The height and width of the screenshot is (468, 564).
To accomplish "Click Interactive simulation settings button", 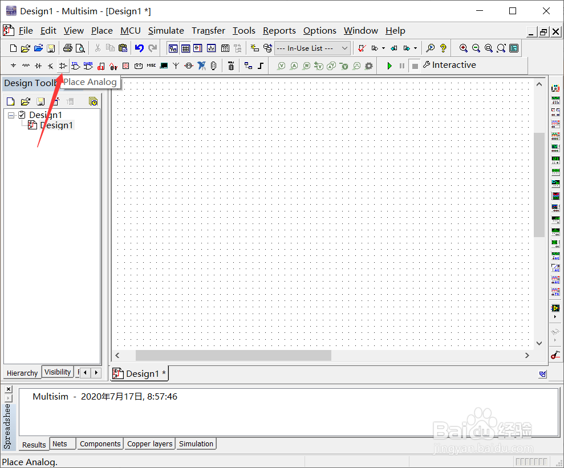I will click(x=449, y=65).
